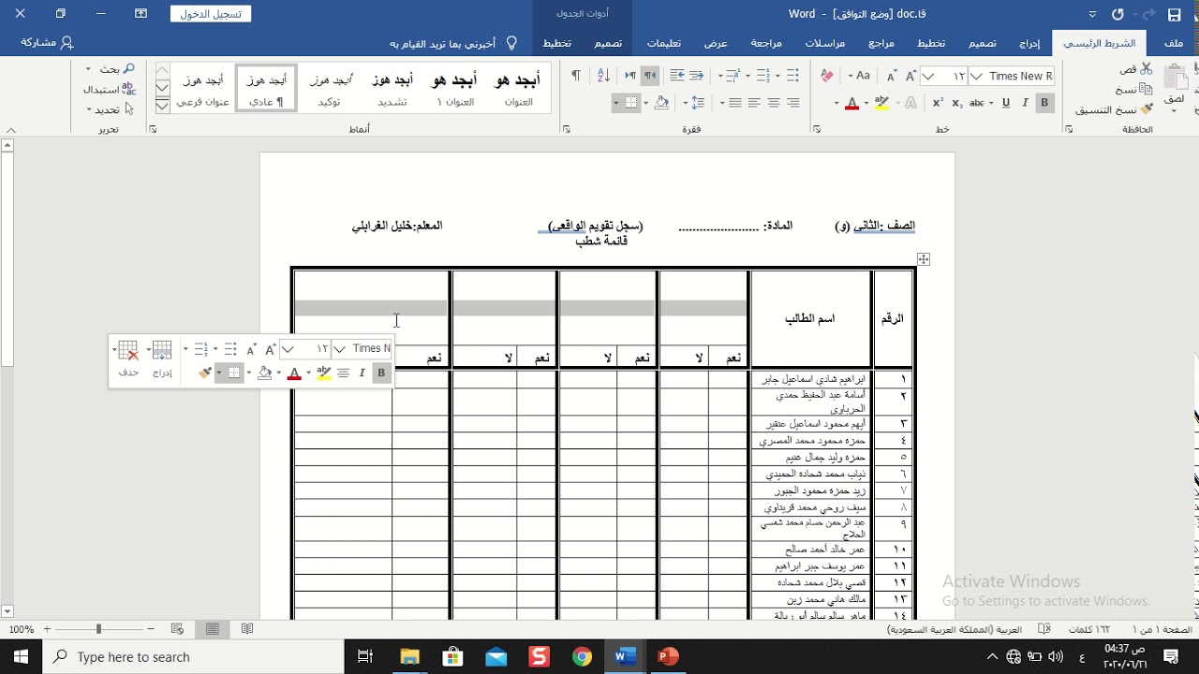Viewport: 1199px width, 674px height.
Task: Toggle Show/Hide paragraph marks (¶)
Action: tap(575, 76)
